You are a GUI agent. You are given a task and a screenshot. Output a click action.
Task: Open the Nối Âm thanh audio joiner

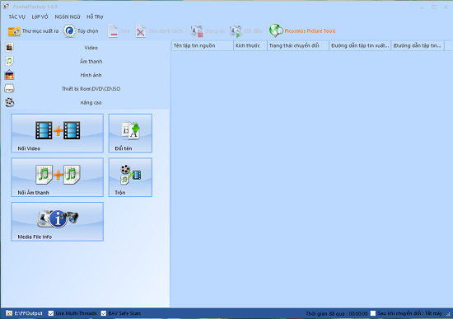[57, 177]
